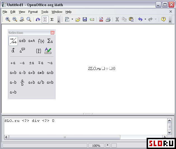Image resolution: width=176 pixels, height=149 pixels.
Task: Insert the ¬a logical NOT
Action: click(50, 63)
